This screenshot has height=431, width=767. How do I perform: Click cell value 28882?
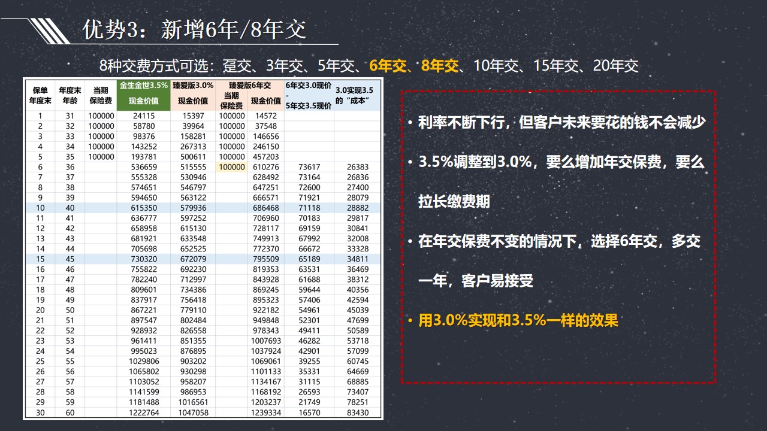pyautogui.click(x=358, y=208)
